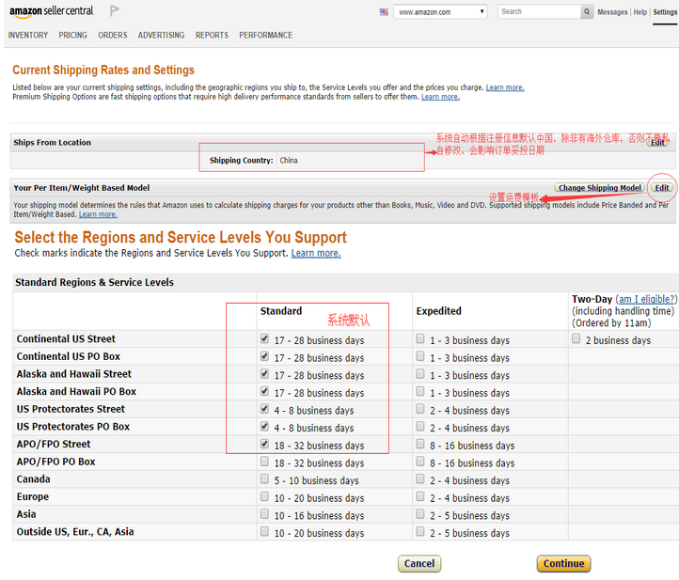The image size is (679, 580).
Task: Enable Expedited for Alaska and Hawaii Street
Action: (420, 374)
